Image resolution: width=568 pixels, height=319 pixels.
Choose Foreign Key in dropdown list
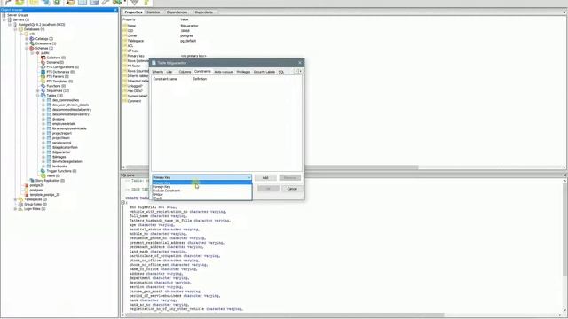coord(201,187)
